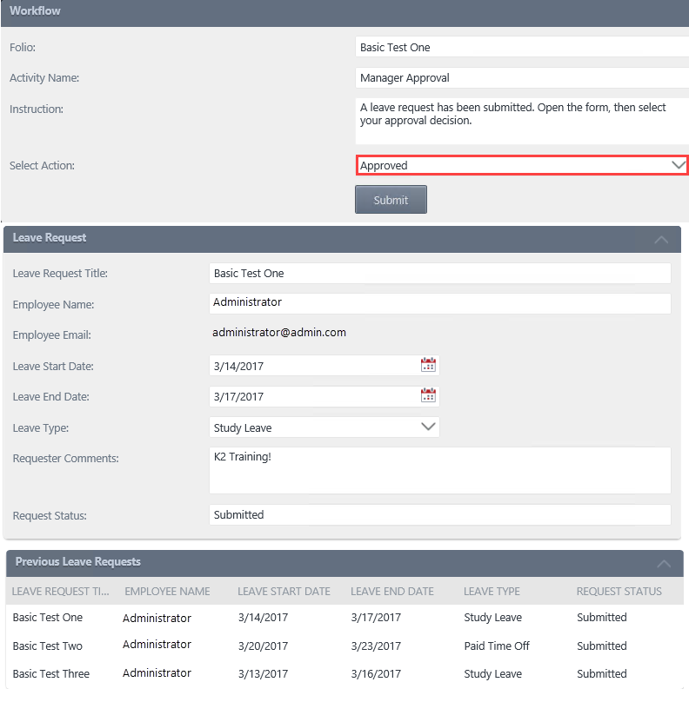
Task: Sort by Request Status column header
Action: pyautogui.click(x=619, y=592)
